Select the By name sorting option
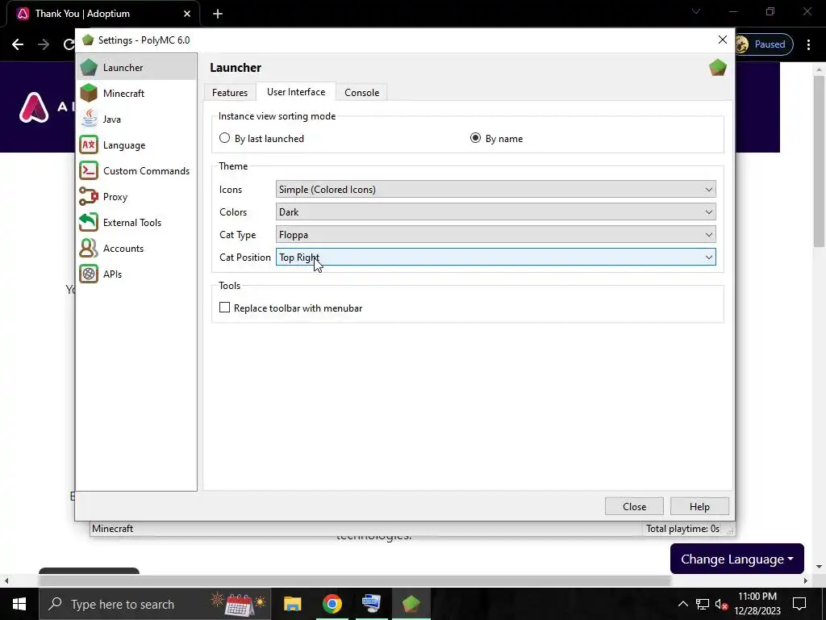The width and height of the screenshot is (826, 620). click(496, 139)
